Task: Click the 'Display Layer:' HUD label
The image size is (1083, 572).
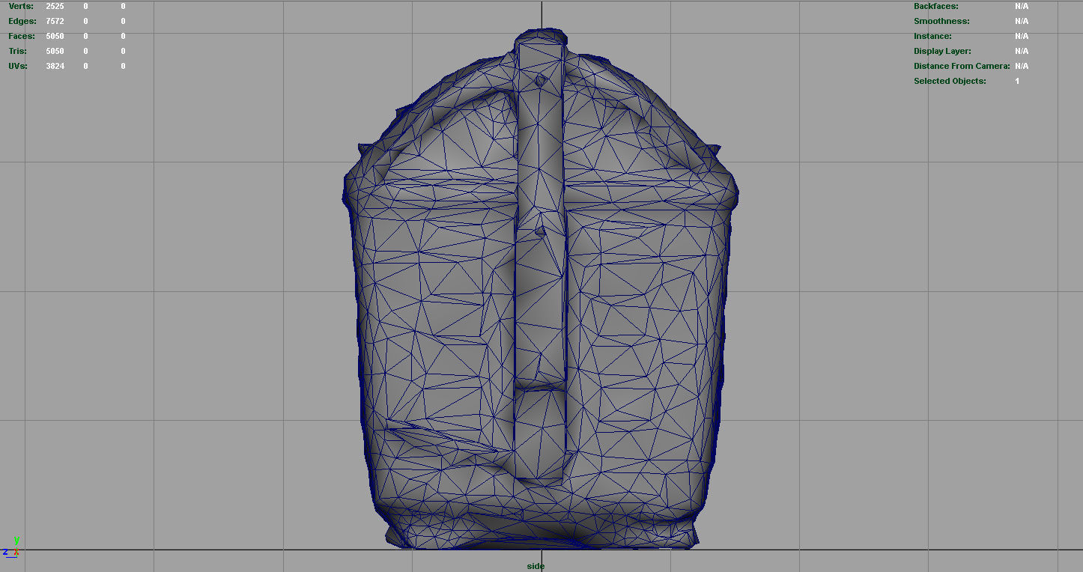Action: click(942, 51)
